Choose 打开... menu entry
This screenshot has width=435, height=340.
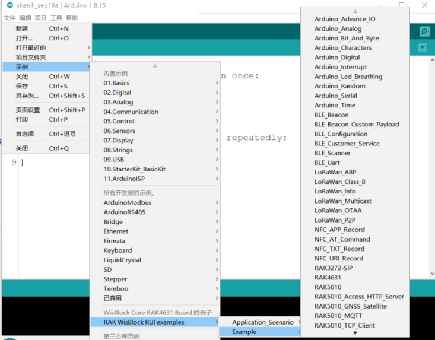coord(47,38)
